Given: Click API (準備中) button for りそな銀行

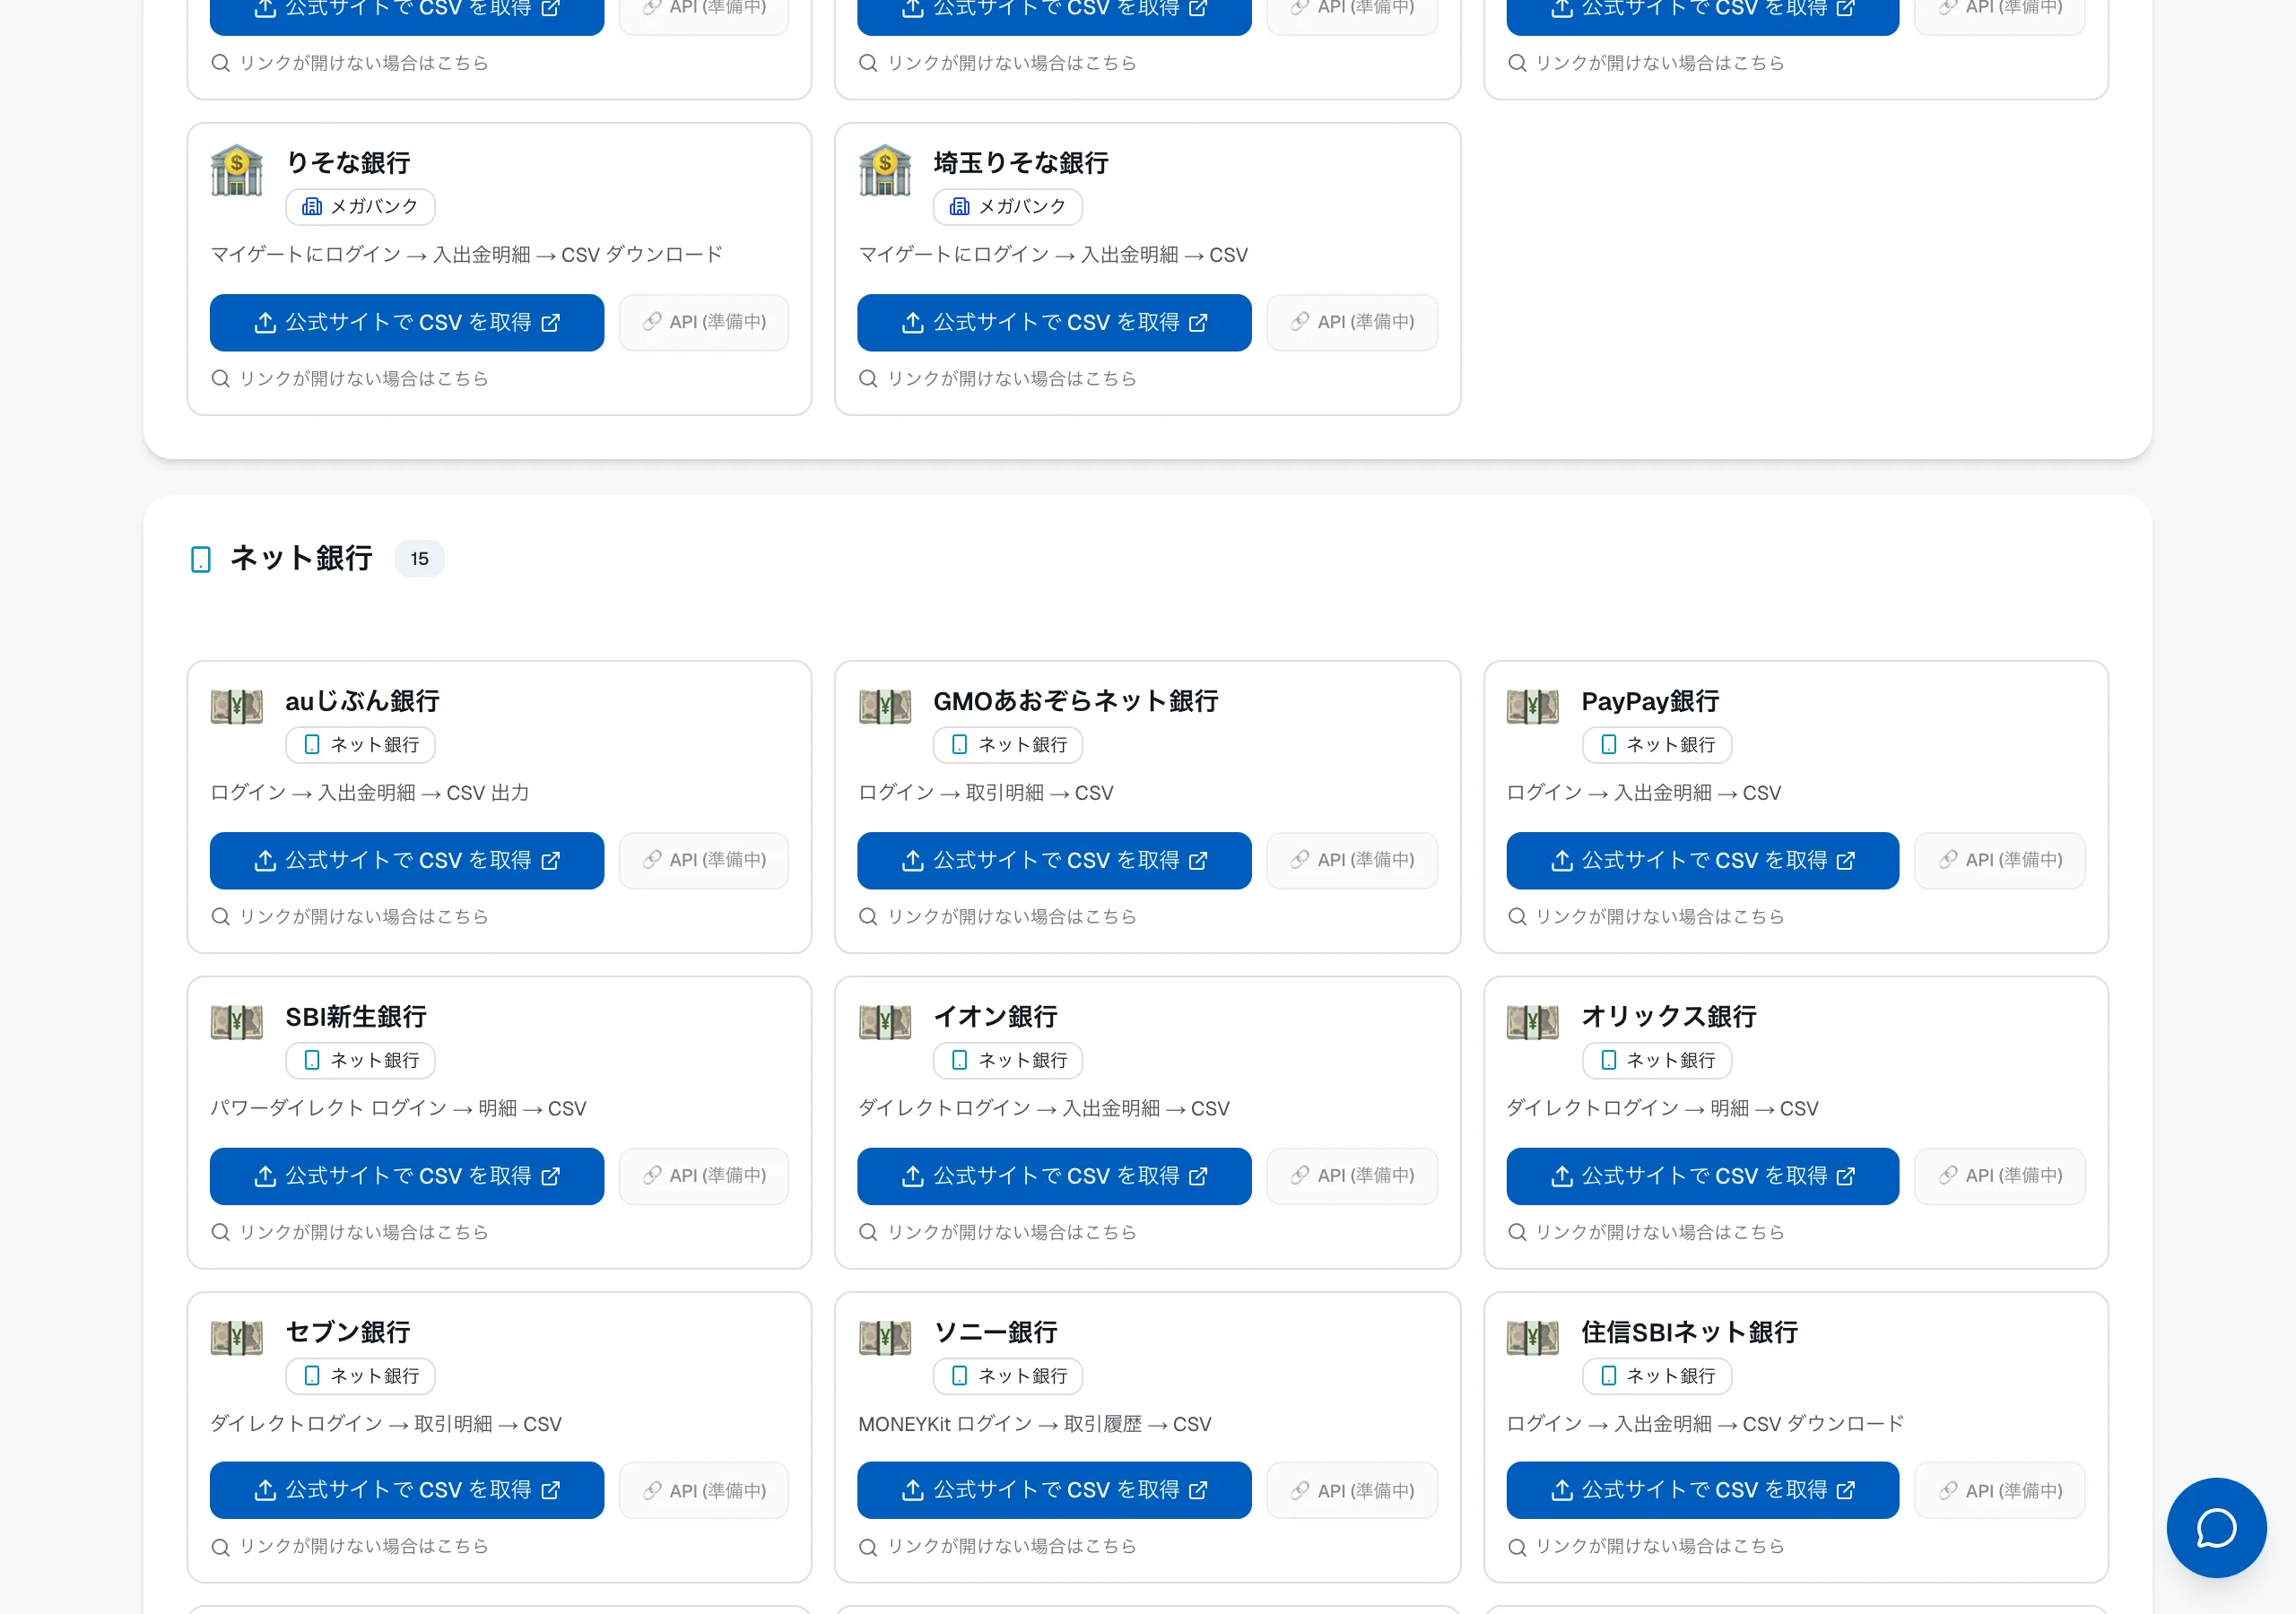Looking at the screenshot, I should [x=704, y=322].
